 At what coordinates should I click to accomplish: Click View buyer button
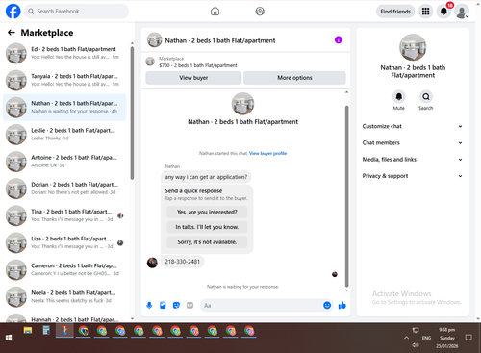(193, 78)
